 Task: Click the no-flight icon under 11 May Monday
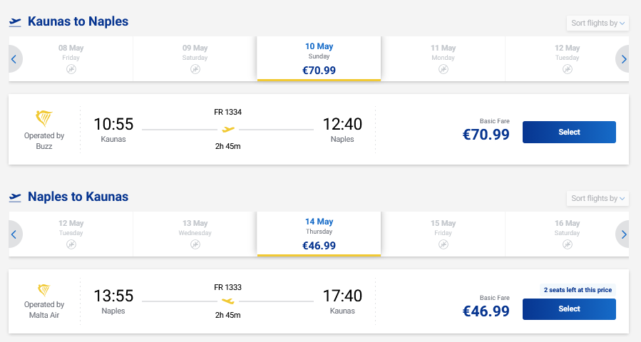pos(443,69)
